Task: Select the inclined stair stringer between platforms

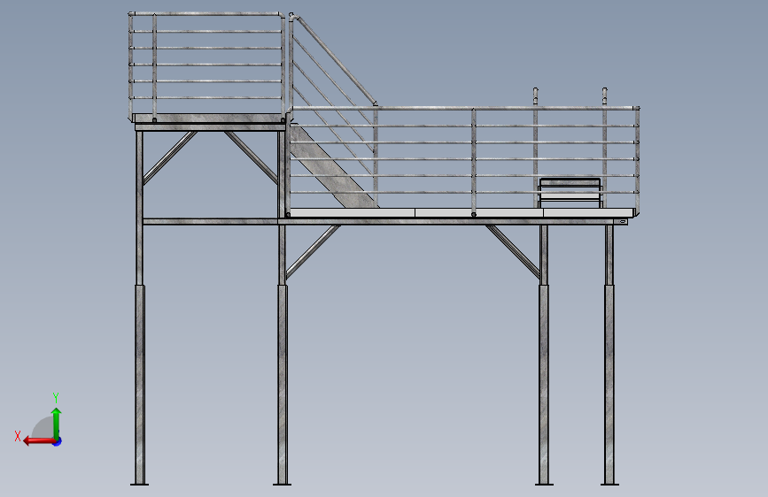Action: [x=333, y=166]
